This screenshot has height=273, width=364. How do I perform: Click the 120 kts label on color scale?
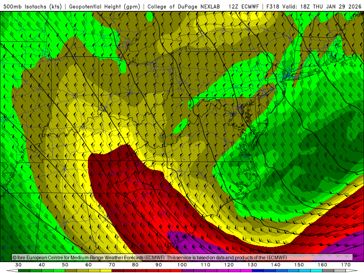click(229, 265)
